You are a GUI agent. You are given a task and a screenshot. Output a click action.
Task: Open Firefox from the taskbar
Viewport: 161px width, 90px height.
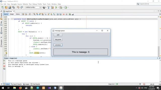[x=20, y=88]
